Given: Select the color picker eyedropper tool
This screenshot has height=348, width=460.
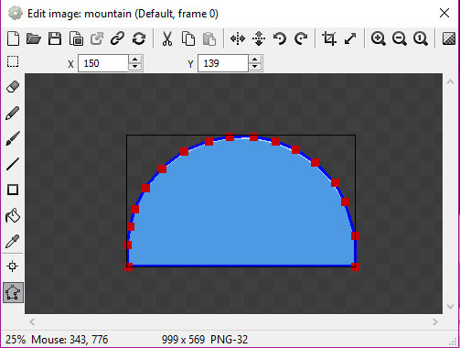Looking at the screenshot, I should tap(13, 241).
